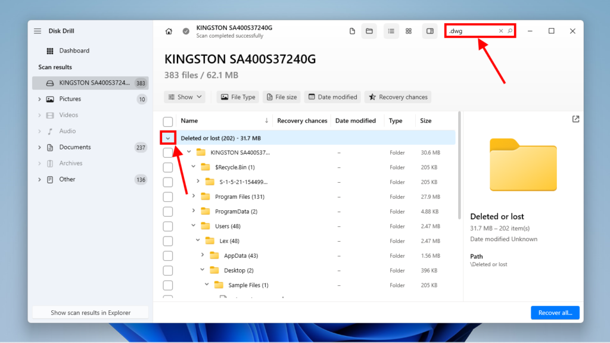Check the checkbox next to $Recycle.Bin
The width and height of the screenshot is (610, 343).
coord(167,167)
